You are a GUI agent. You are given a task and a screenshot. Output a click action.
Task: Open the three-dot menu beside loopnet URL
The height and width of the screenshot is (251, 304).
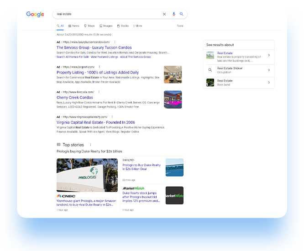tap(99, 67)
